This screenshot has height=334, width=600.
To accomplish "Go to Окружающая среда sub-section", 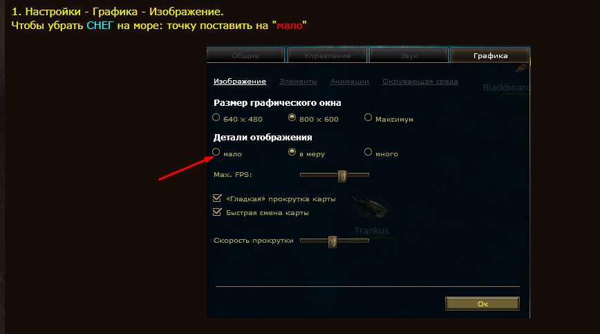I will 420,82.
